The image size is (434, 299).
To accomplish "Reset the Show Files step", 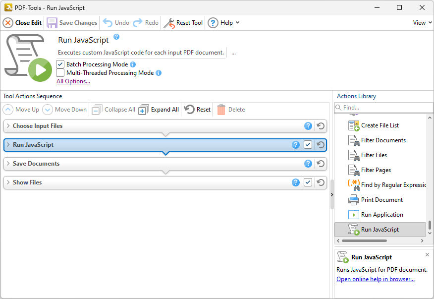I will tap(321, 182).
